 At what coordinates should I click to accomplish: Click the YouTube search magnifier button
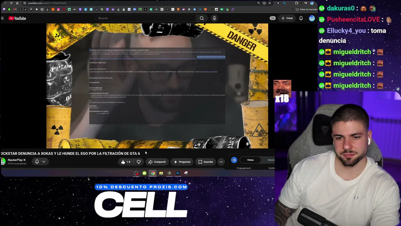[x=202, y=18]
